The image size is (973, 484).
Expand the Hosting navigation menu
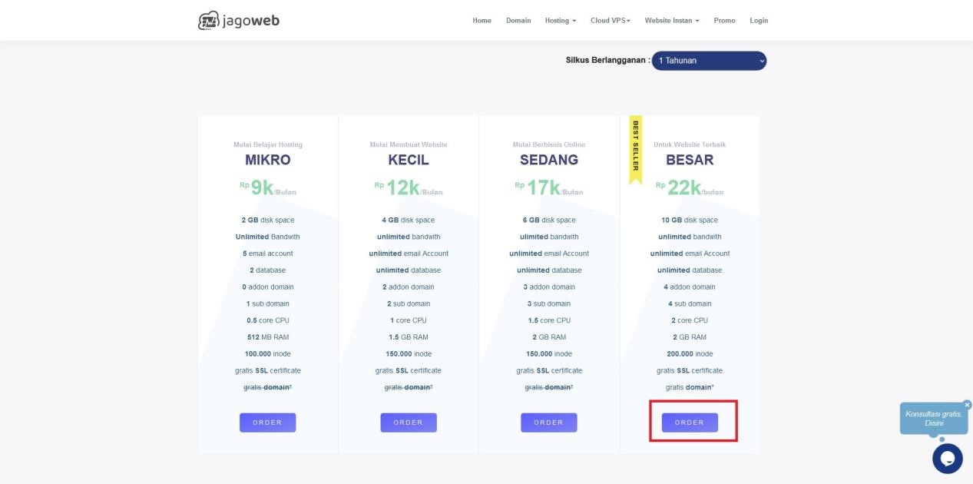[x=561, y=21]
